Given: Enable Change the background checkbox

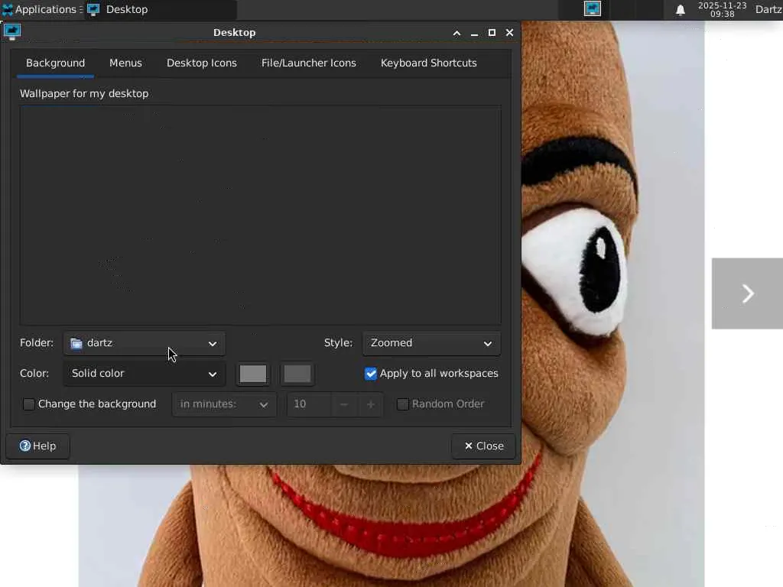Looking at the screenshot, I should [x=29, y=404].
